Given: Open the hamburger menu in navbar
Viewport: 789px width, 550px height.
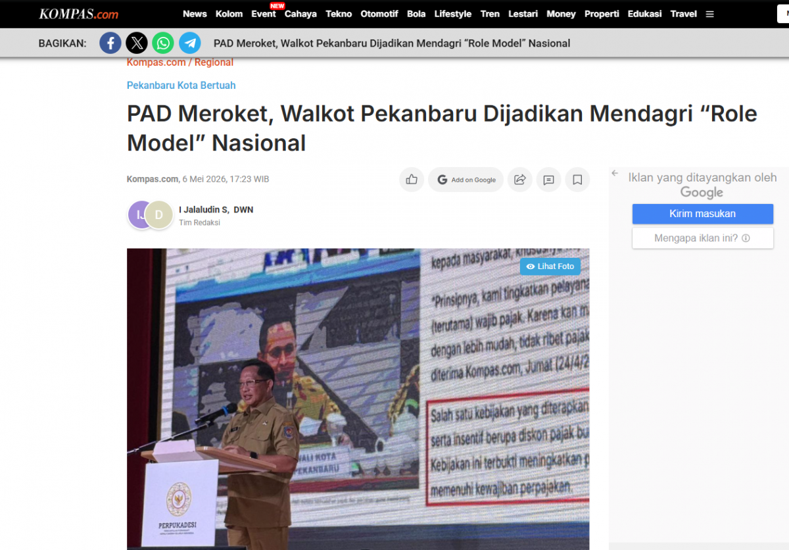Looking at the screenshot, I should coord(709,14).
